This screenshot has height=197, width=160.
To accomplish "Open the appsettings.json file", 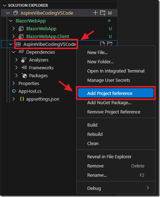I will point(43,99).
